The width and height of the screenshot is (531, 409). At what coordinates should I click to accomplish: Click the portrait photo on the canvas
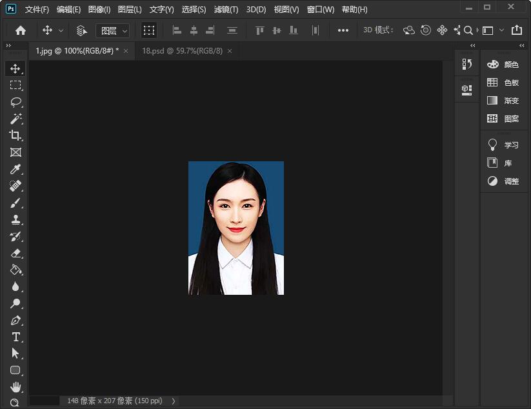[235, 228]
